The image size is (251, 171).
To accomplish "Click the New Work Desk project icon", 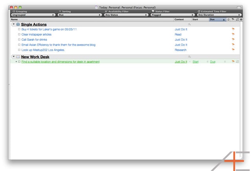I will coord(18,57).
